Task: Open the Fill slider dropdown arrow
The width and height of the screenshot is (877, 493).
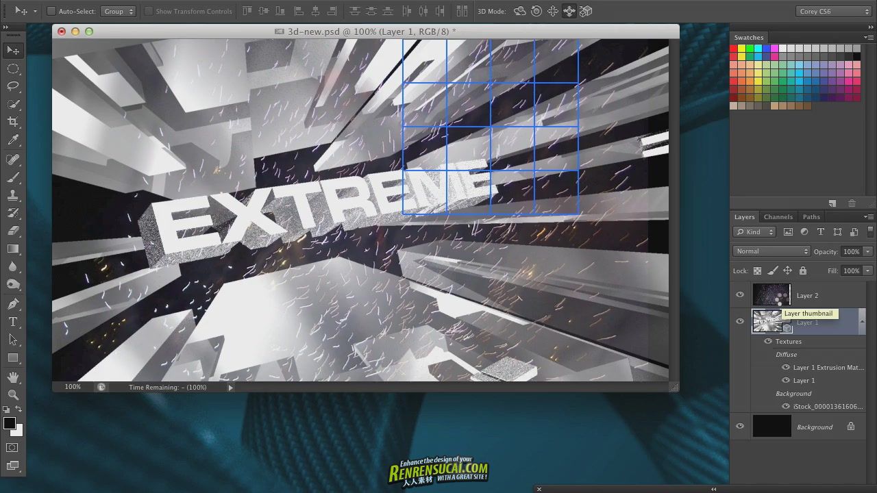Action: click(868, 270)
